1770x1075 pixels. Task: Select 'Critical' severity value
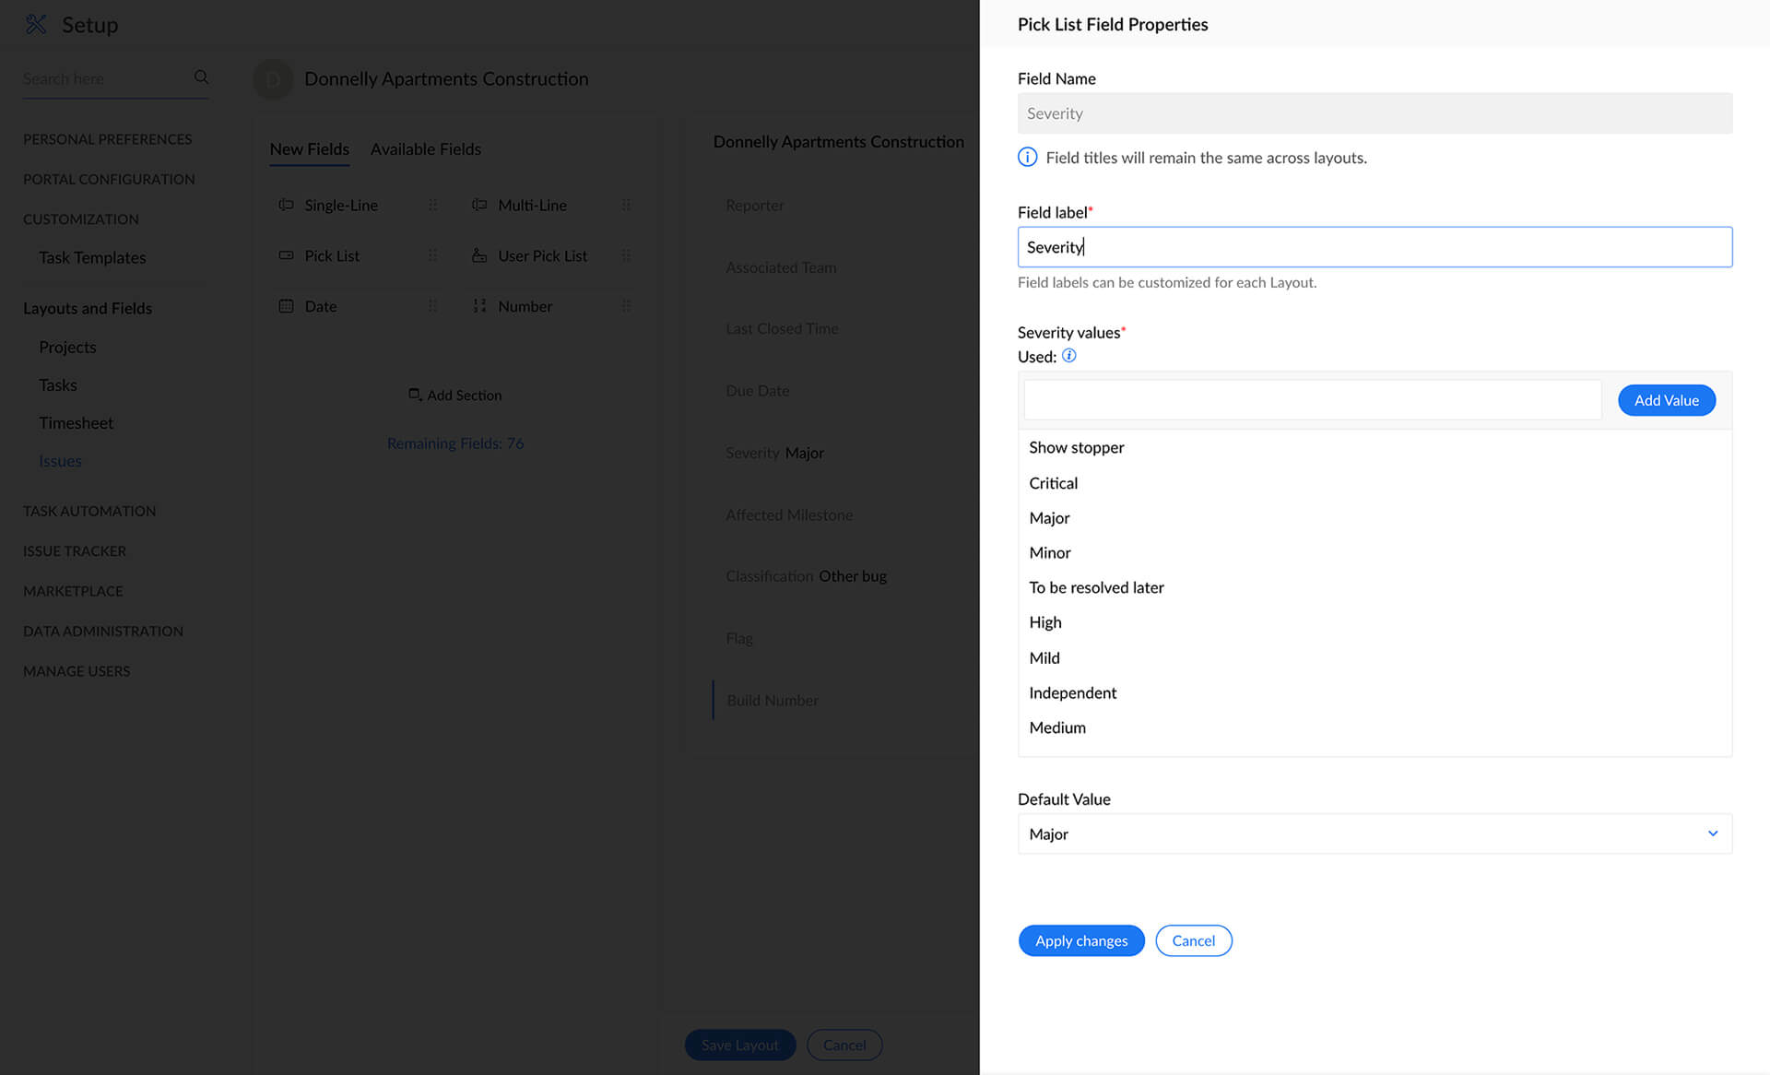[x=1053, y=483]
